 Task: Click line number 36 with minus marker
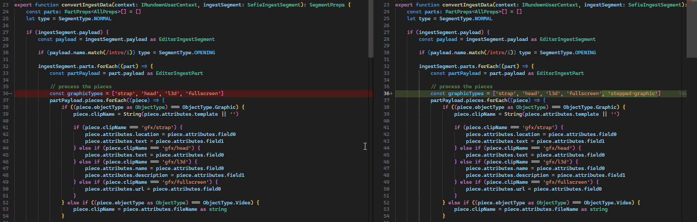coord(6,94)
